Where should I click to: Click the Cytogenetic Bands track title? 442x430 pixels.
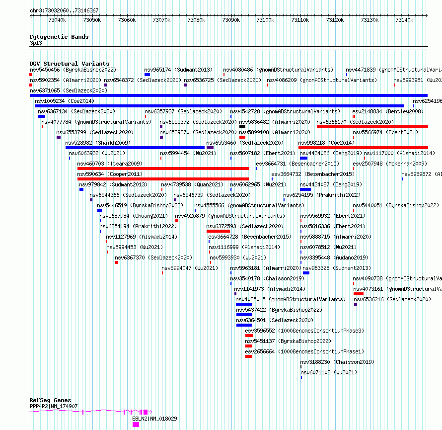[59, 37]
